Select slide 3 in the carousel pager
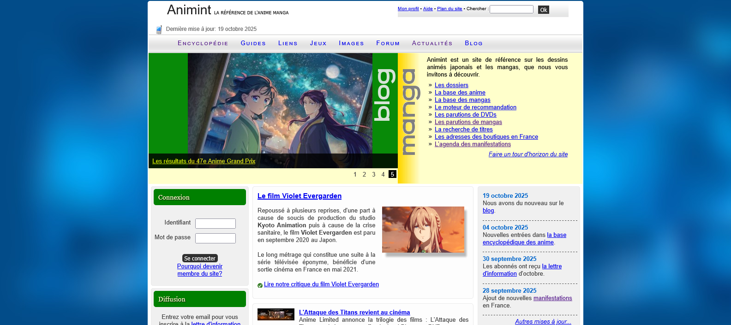 (x=374, y=174)
